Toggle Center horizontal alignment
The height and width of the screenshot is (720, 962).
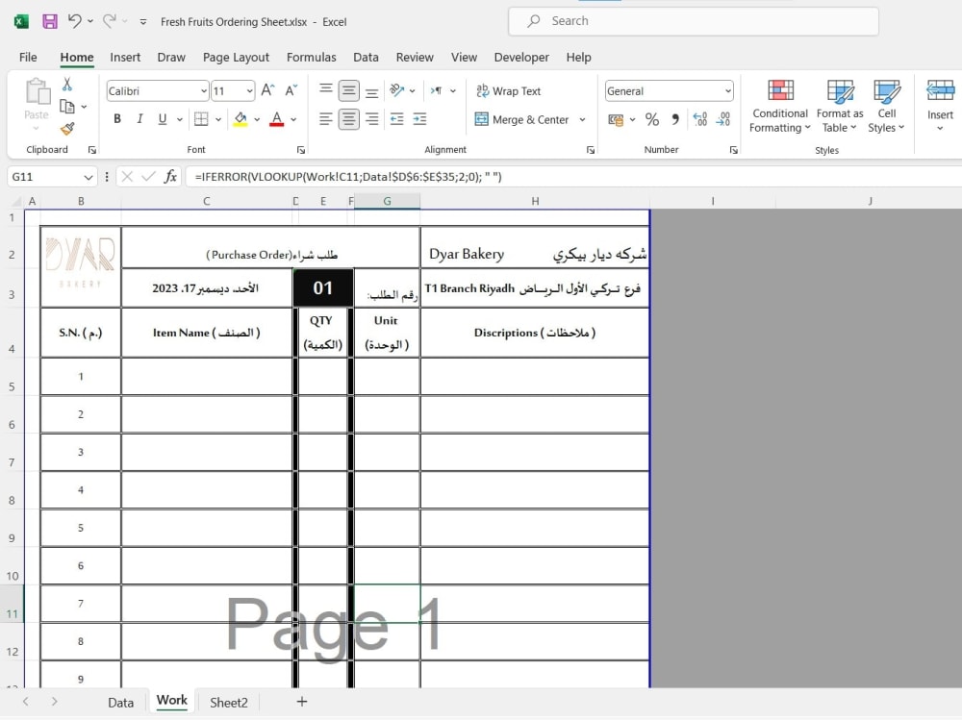tap(348, 119)
